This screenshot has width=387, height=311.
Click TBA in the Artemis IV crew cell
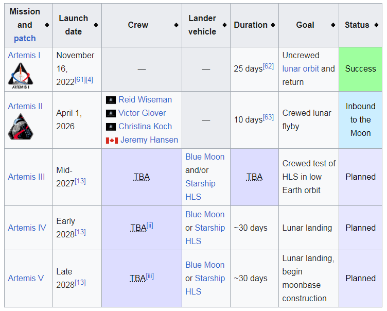(x=138, y=228)
